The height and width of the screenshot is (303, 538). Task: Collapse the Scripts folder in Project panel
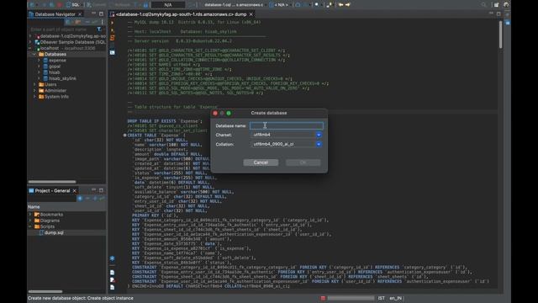pyautogui.click(x=30, y=226)
